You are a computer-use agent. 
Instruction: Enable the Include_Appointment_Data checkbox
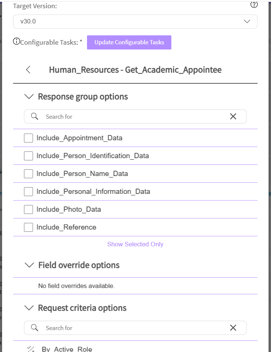[x=28, y=138]
